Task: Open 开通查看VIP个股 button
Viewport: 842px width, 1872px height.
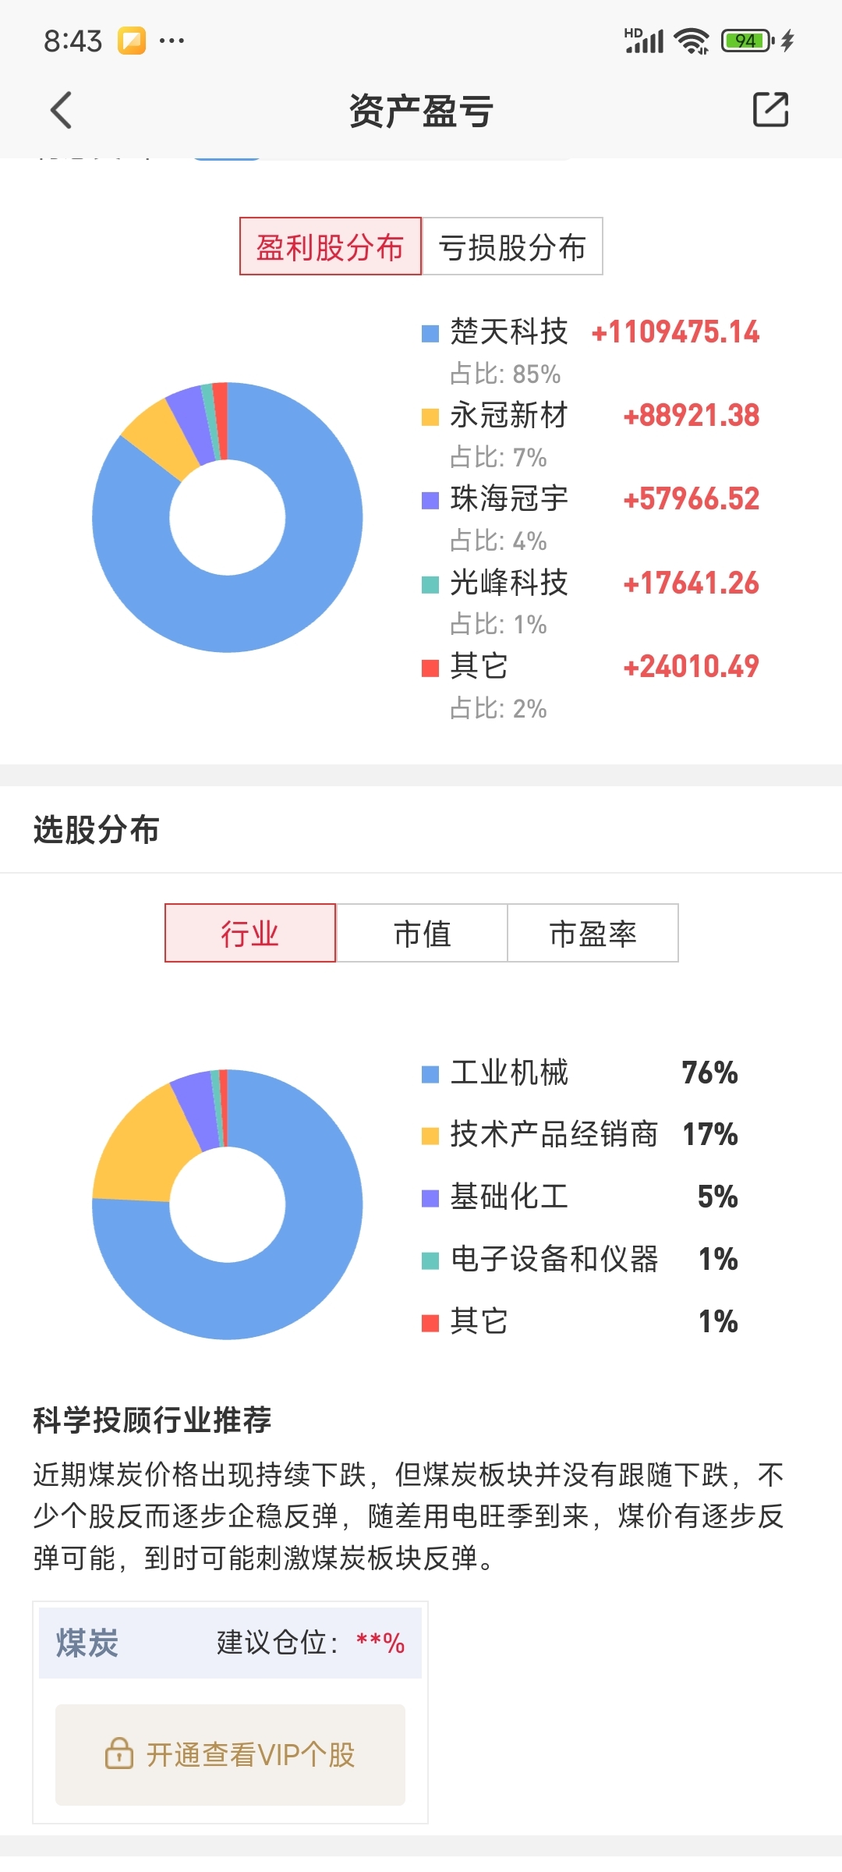Action: click(x=230, y=1755)
